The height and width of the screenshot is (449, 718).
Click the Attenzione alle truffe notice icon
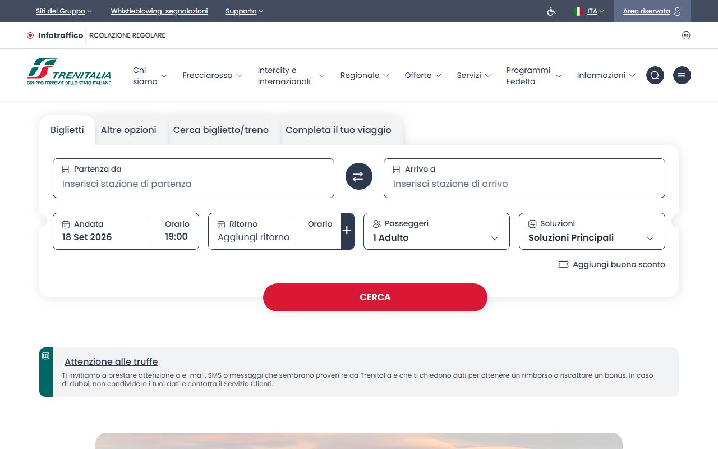pyautogui.click(x=45, y=355)
